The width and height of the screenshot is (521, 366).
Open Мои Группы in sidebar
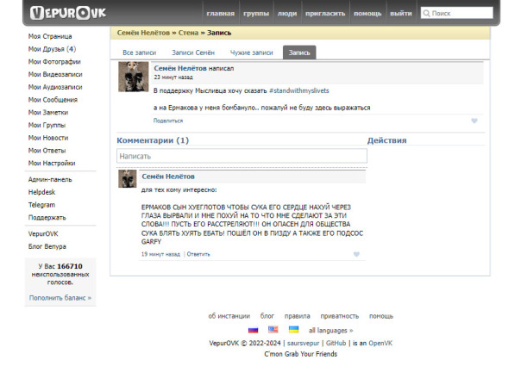point(47,125)
